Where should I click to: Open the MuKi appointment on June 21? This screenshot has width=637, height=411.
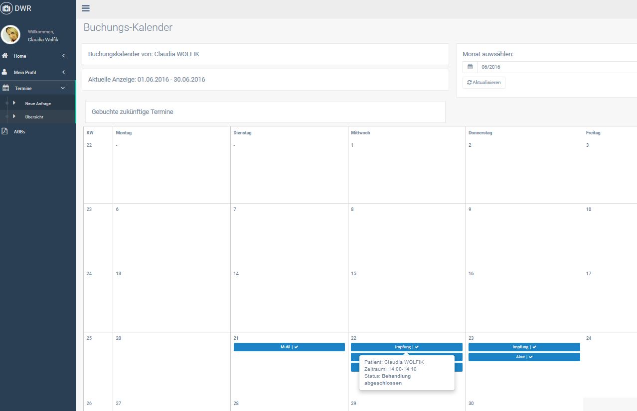click(x=289, y=347)
